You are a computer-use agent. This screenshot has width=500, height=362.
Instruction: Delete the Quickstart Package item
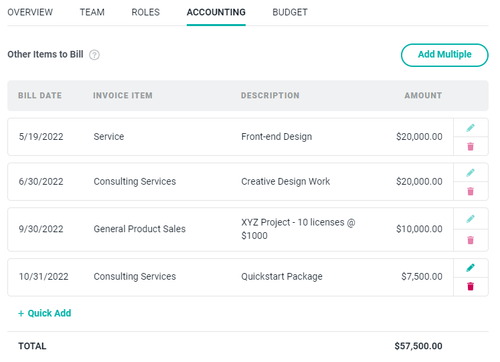[x=471, y=286]
